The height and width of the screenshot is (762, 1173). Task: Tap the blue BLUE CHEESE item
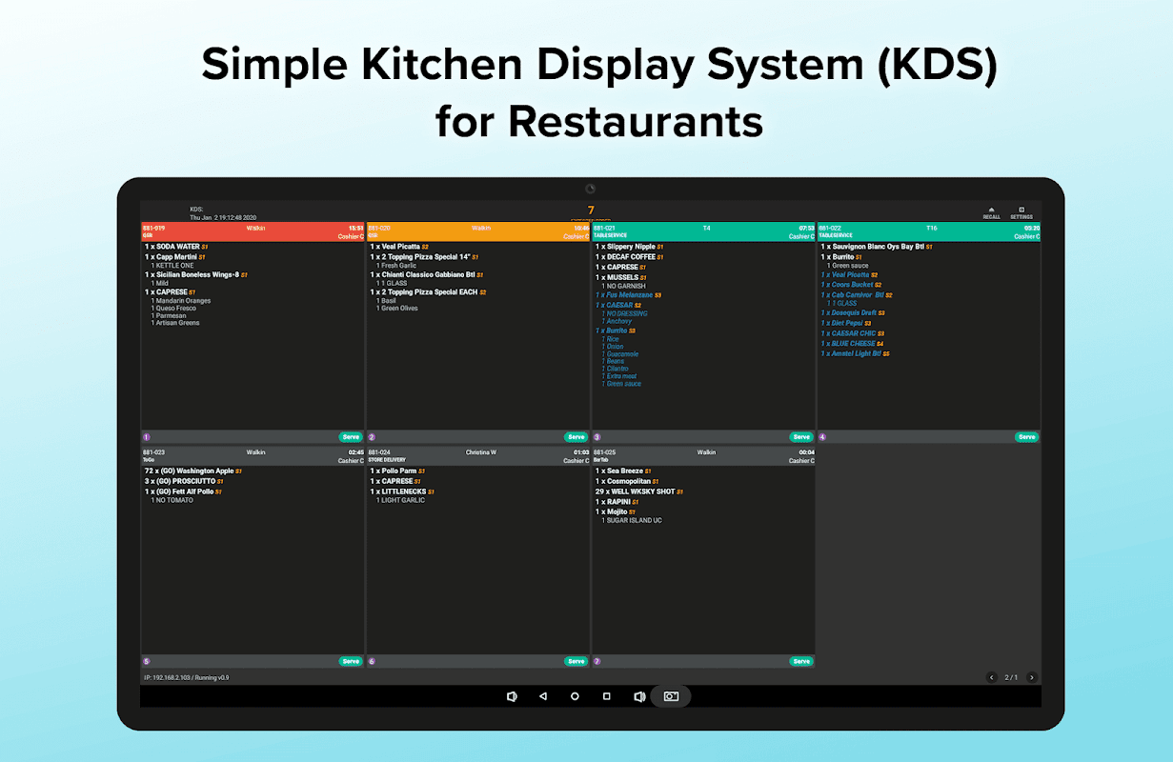(852, 344)
